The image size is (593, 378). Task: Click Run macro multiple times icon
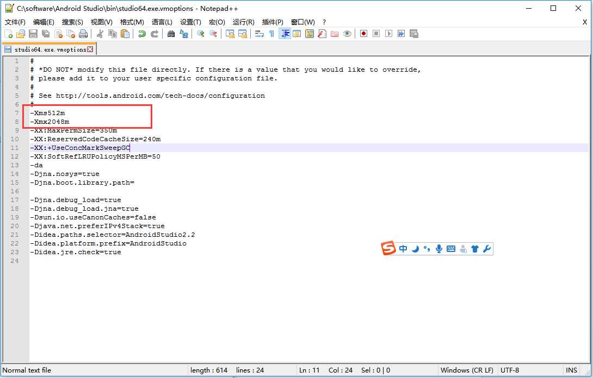(x=401, y=34)
